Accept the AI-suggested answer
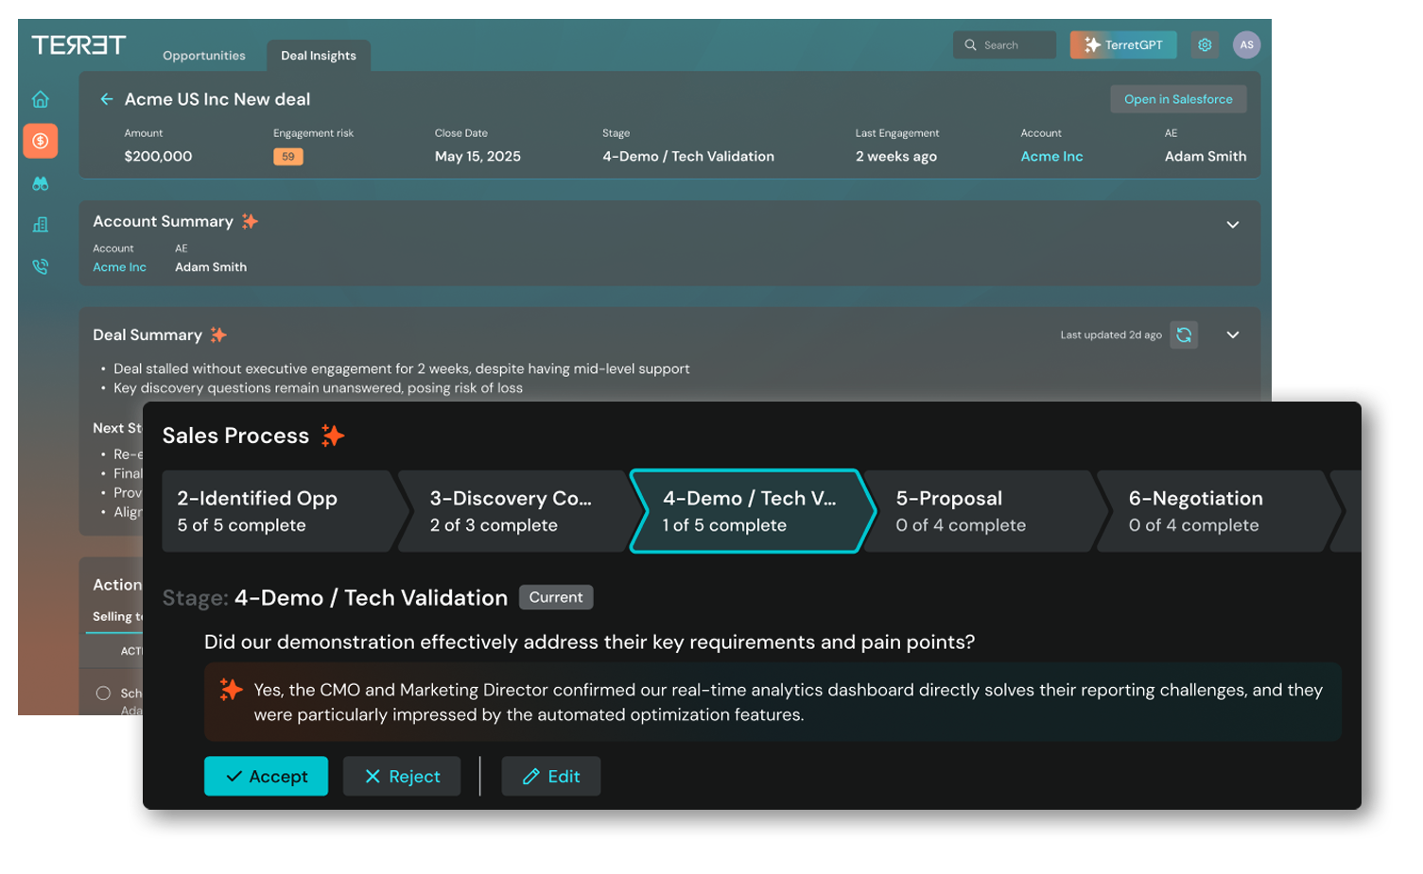The image size is (1423, 874). pyautogui.click(x=267, y=776)
